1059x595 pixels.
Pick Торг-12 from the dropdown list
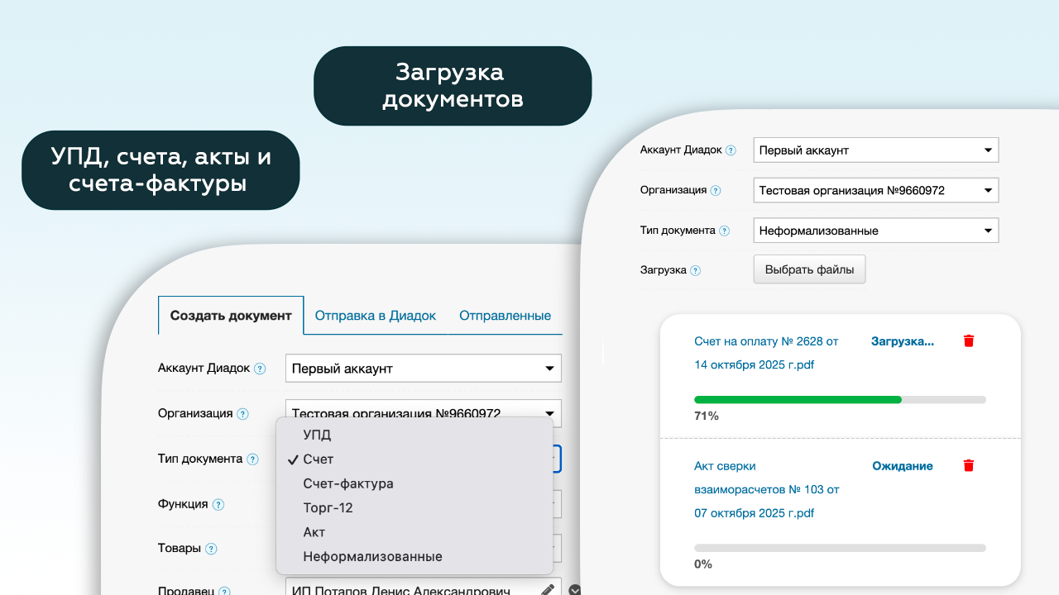coord(328,508)
